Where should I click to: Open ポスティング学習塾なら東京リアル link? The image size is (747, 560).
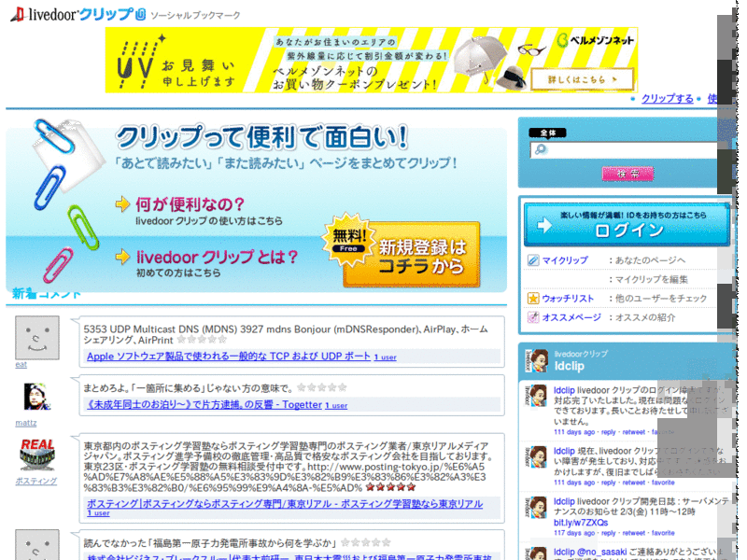pos(285,504)
